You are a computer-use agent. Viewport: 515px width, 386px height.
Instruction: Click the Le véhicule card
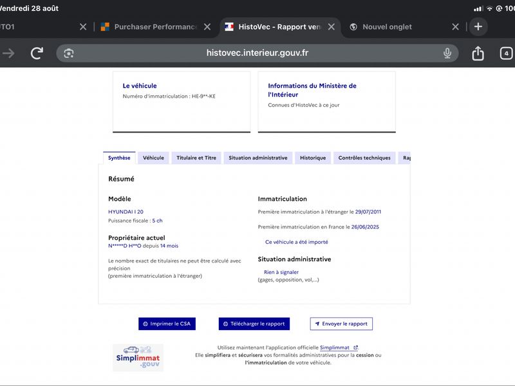coord(182,102)
